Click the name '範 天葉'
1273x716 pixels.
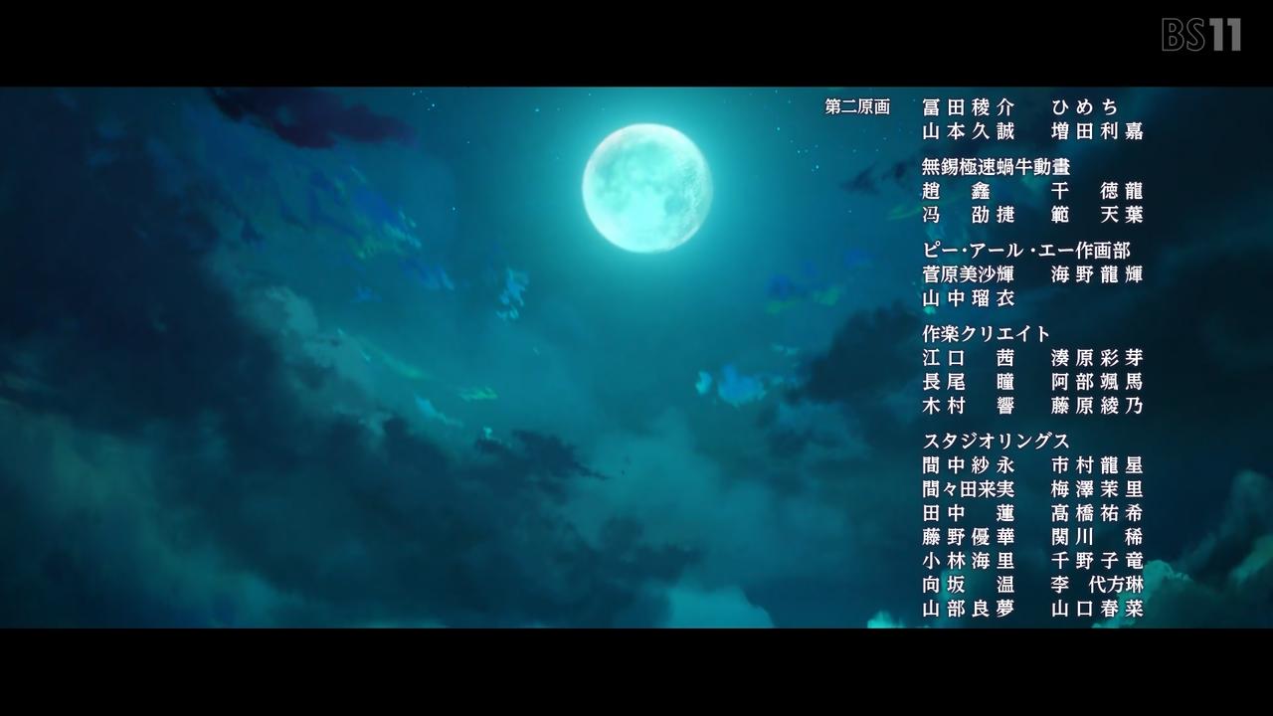[1097, 215]
